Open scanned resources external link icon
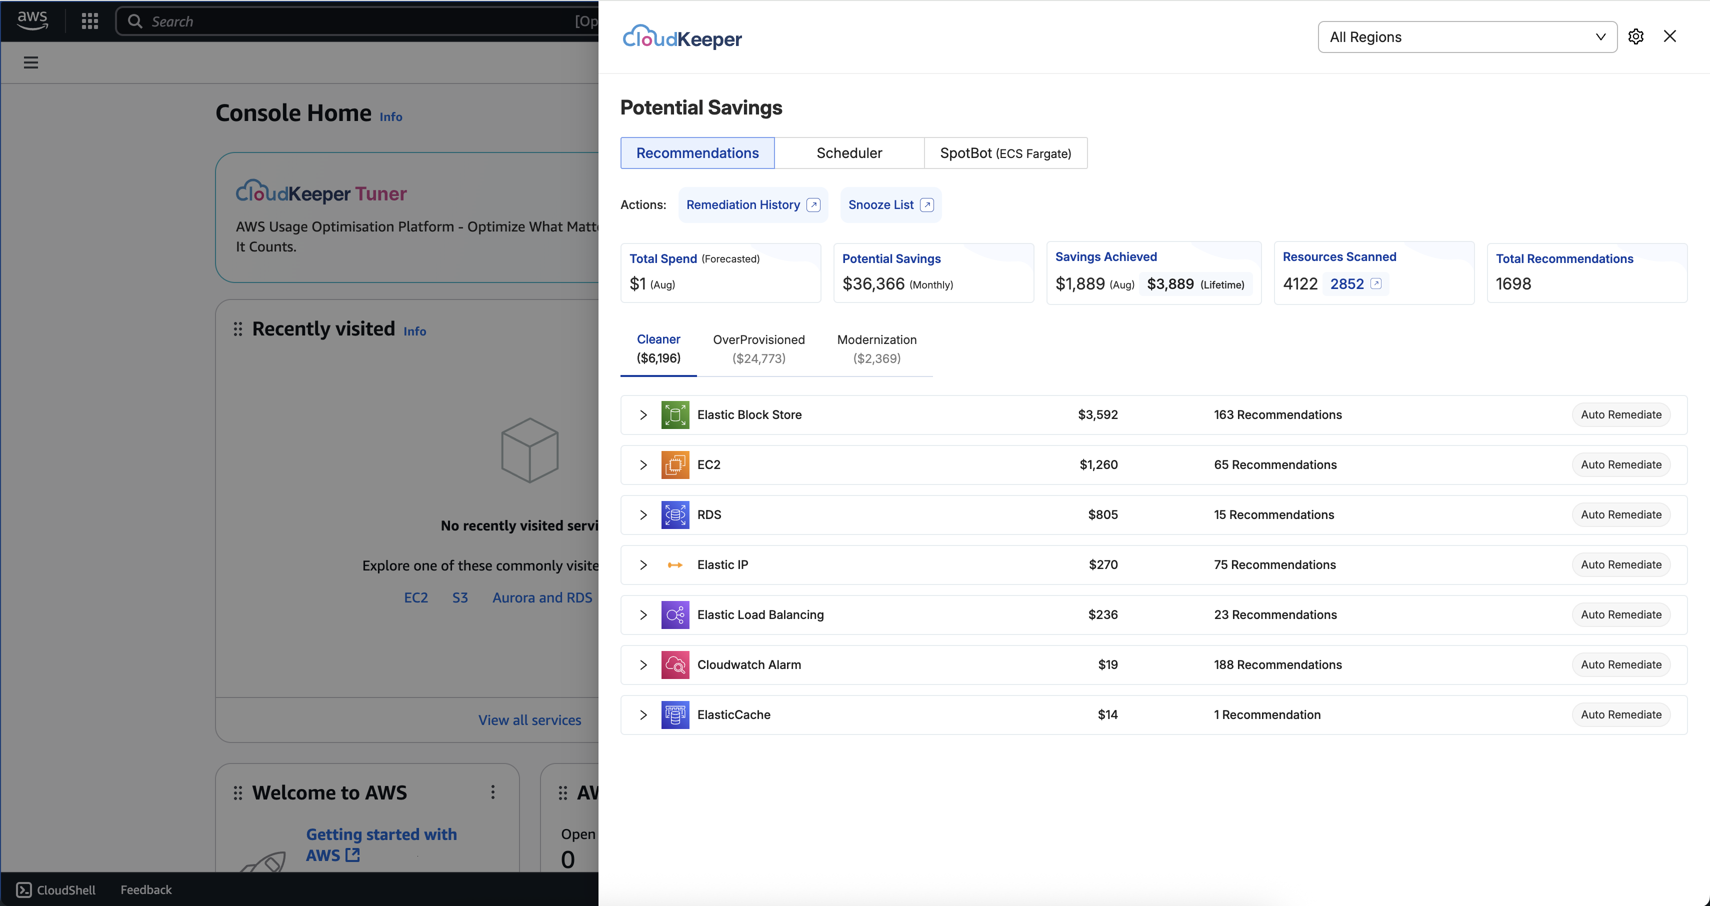 click(x=1375, y=284)
